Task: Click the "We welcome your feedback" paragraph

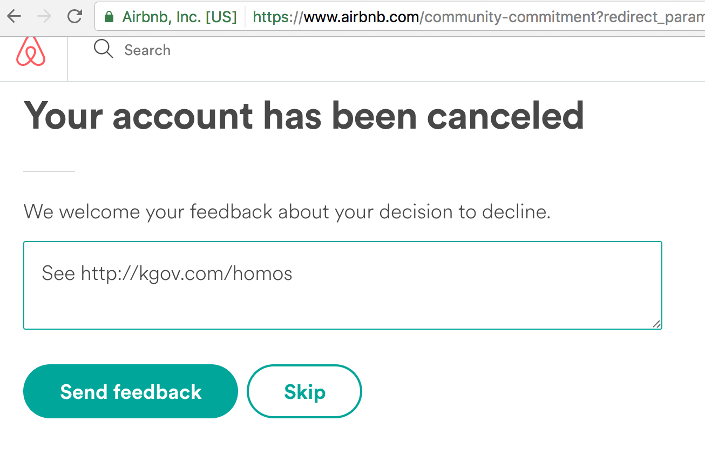Action: click(287, 211)
